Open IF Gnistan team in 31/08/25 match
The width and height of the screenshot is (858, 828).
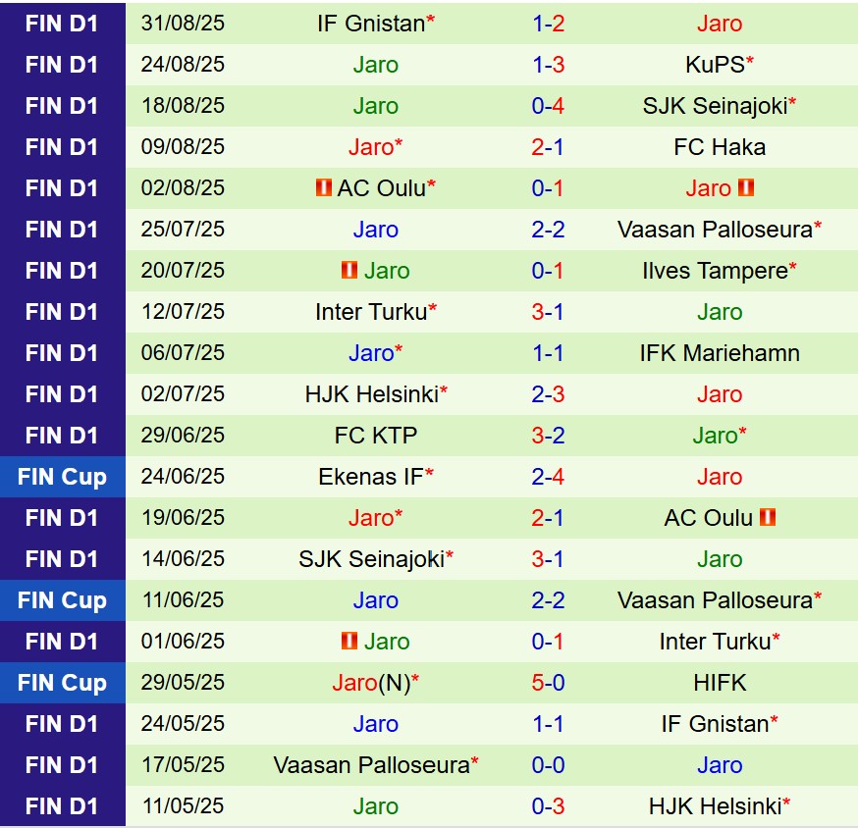[x=370, y=23]
